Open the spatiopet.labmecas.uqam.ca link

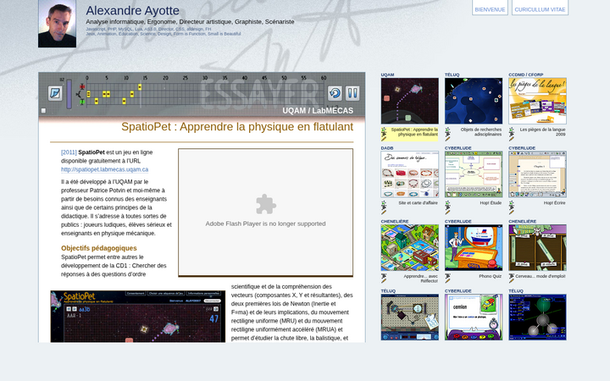click(105, 169)
